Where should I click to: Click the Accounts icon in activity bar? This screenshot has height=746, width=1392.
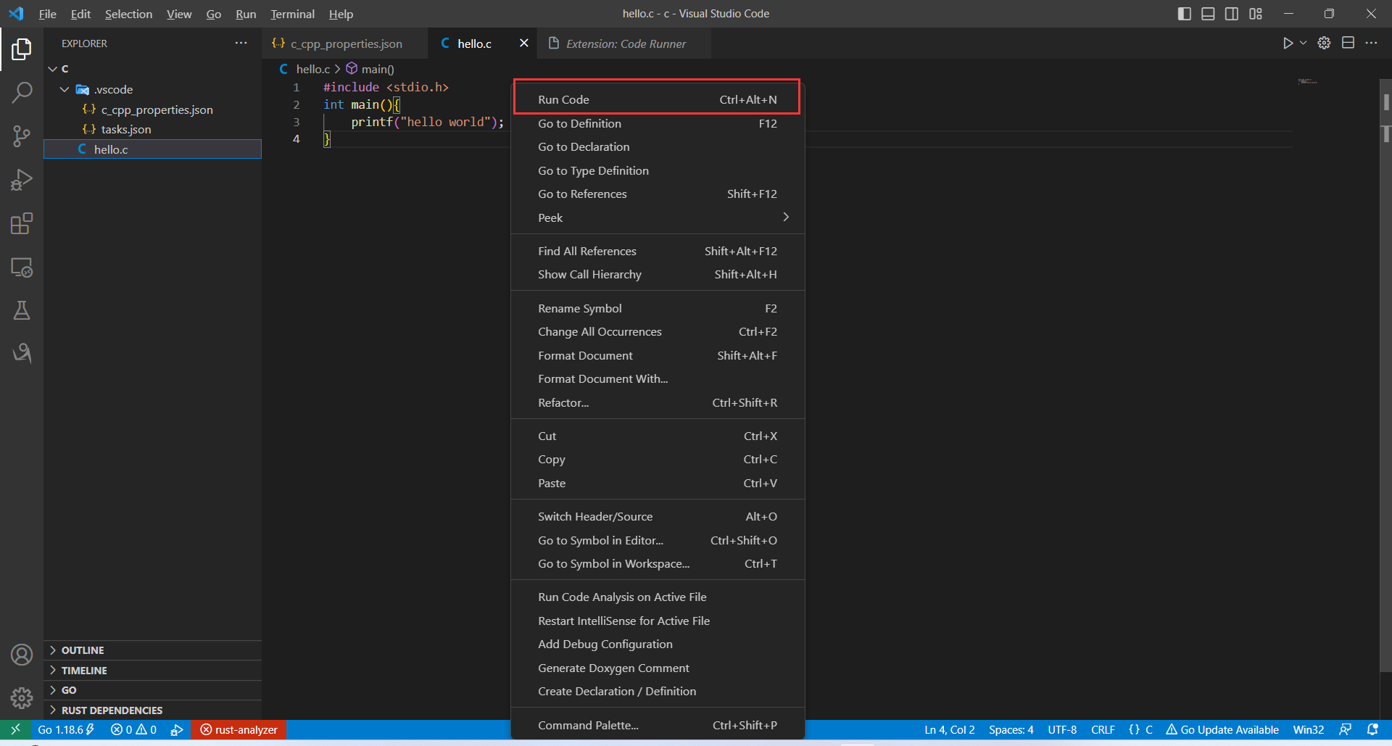22,655
